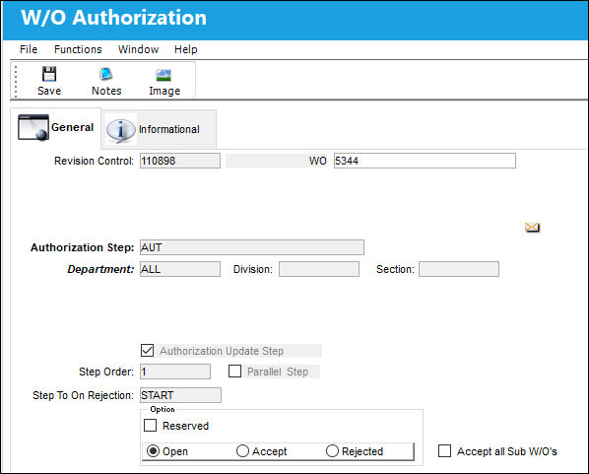Switch to the Informational tab label

coord(169,129)
